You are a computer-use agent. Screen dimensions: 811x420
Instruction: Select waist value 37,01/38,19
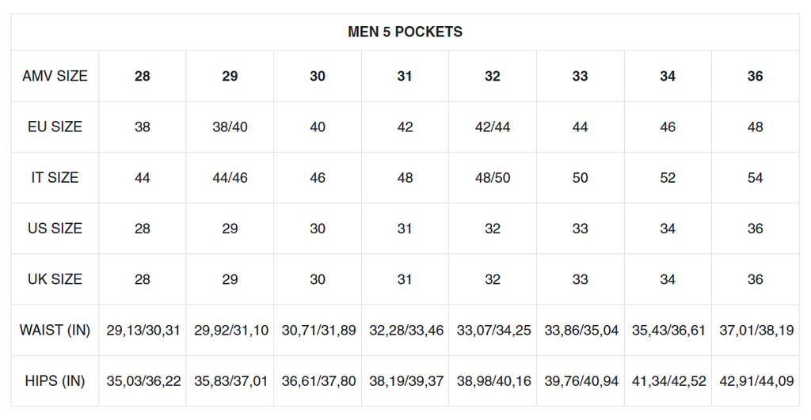click(x=756, y=331)
